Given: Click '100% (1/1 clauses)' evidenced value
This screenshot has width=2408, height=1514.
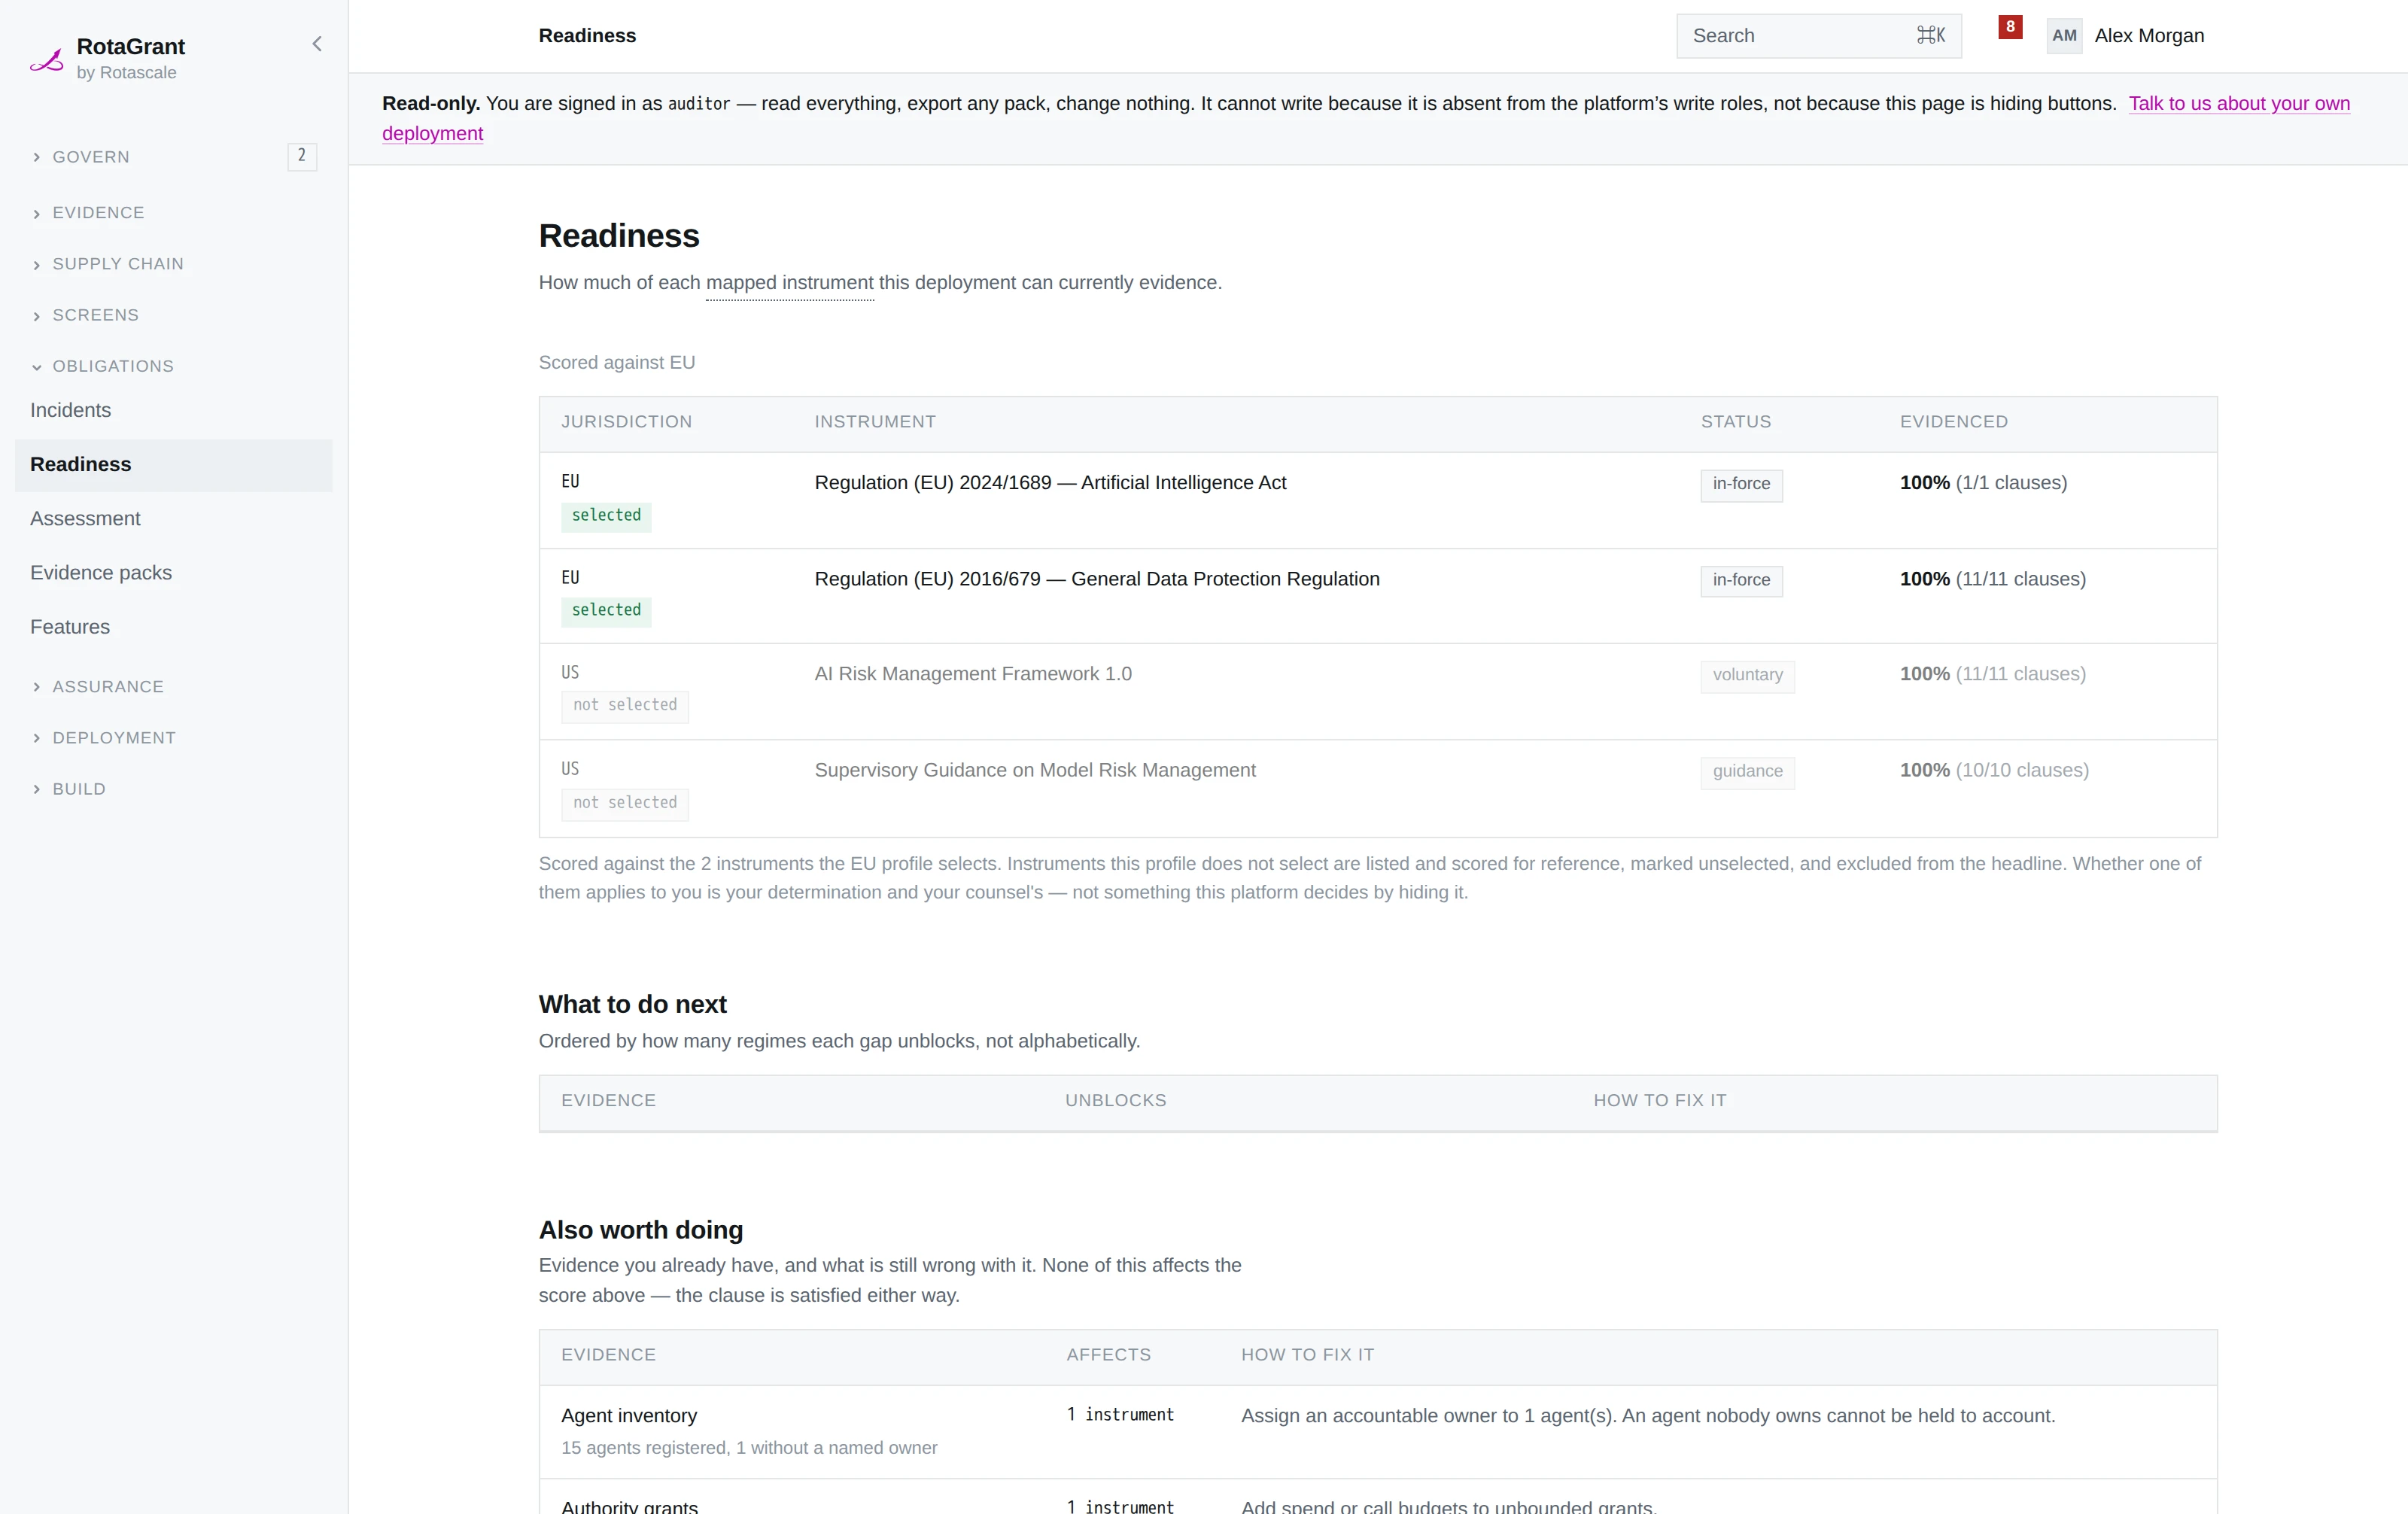Looking at the screenshot, I should point(1983,483).
